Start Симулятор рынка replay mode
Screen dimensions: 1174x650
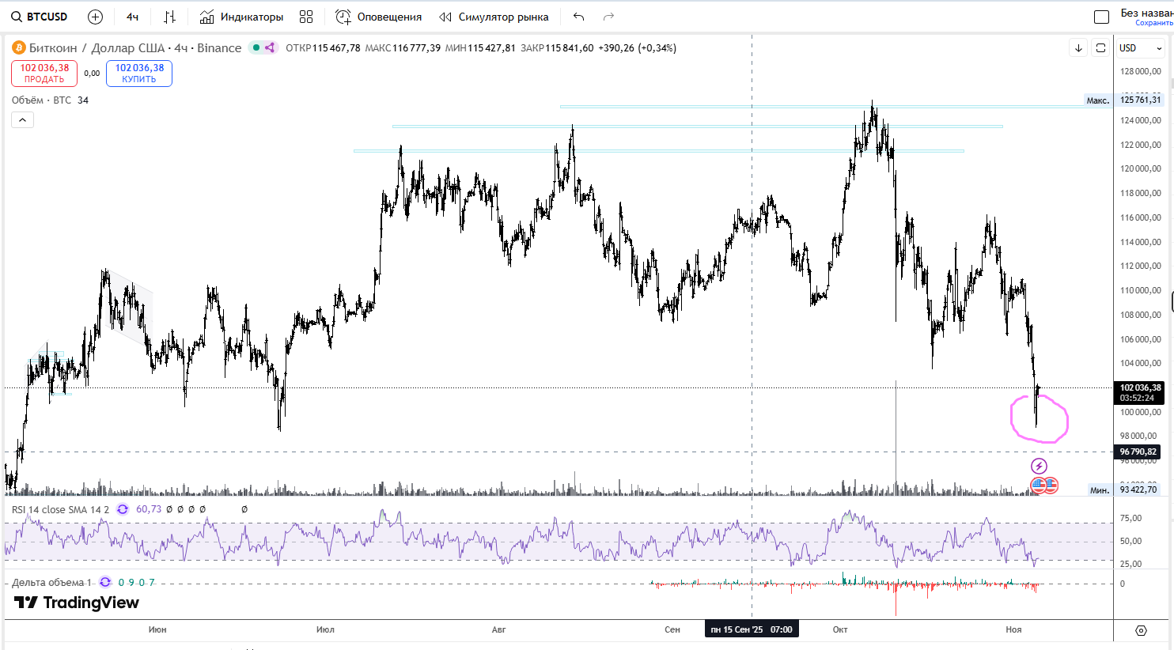click(494, 17)
